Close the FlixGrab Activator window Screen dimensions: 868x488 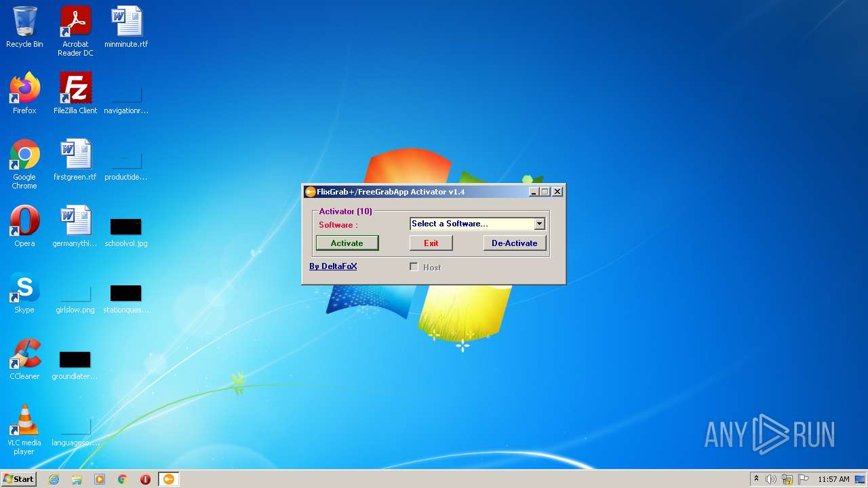click(x=557, y=192)
